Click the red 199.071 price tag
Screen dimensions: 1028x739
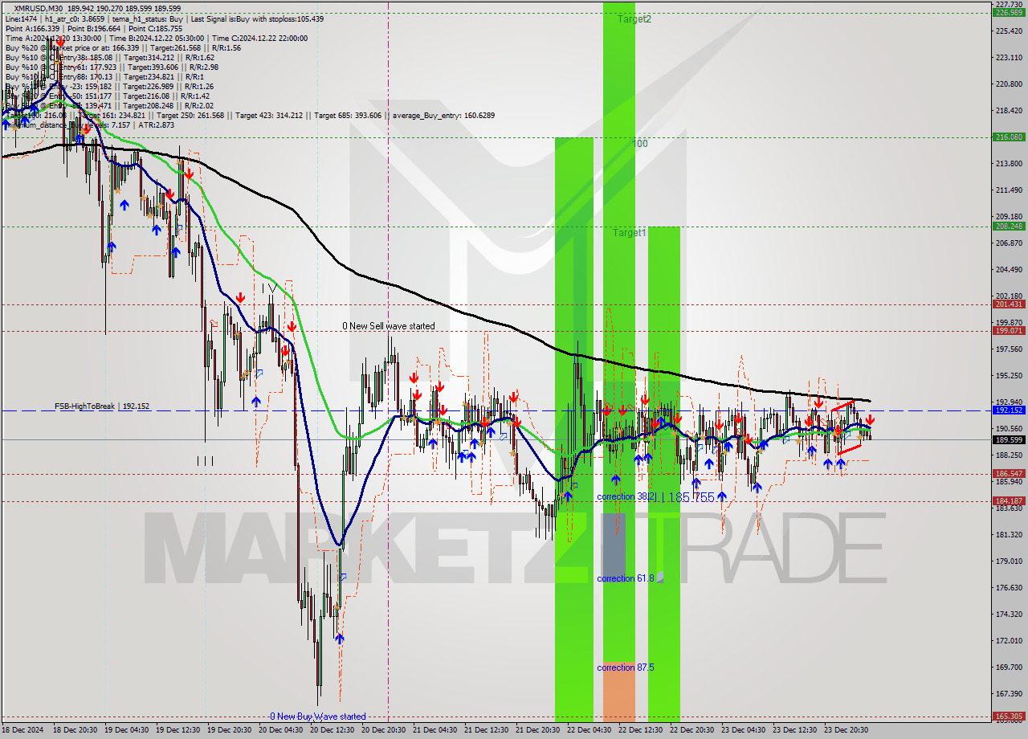(1009, 331)
